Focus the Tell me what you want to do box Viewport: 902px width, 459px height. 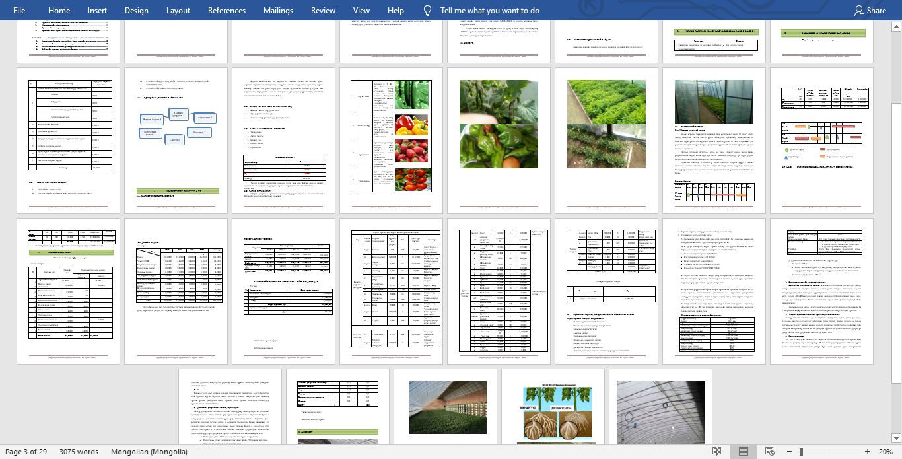(x=490, y=11)
